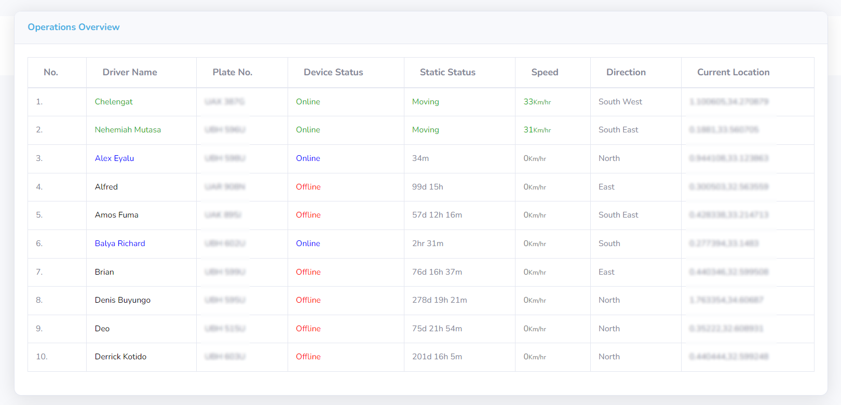This screenshot has width=841, height=405.
Task: Click South West direction in Chelengat's row
Action: (620, 102)
